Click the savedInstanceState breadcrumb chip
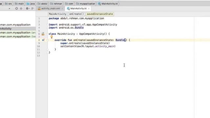 (x=100, y=14)
